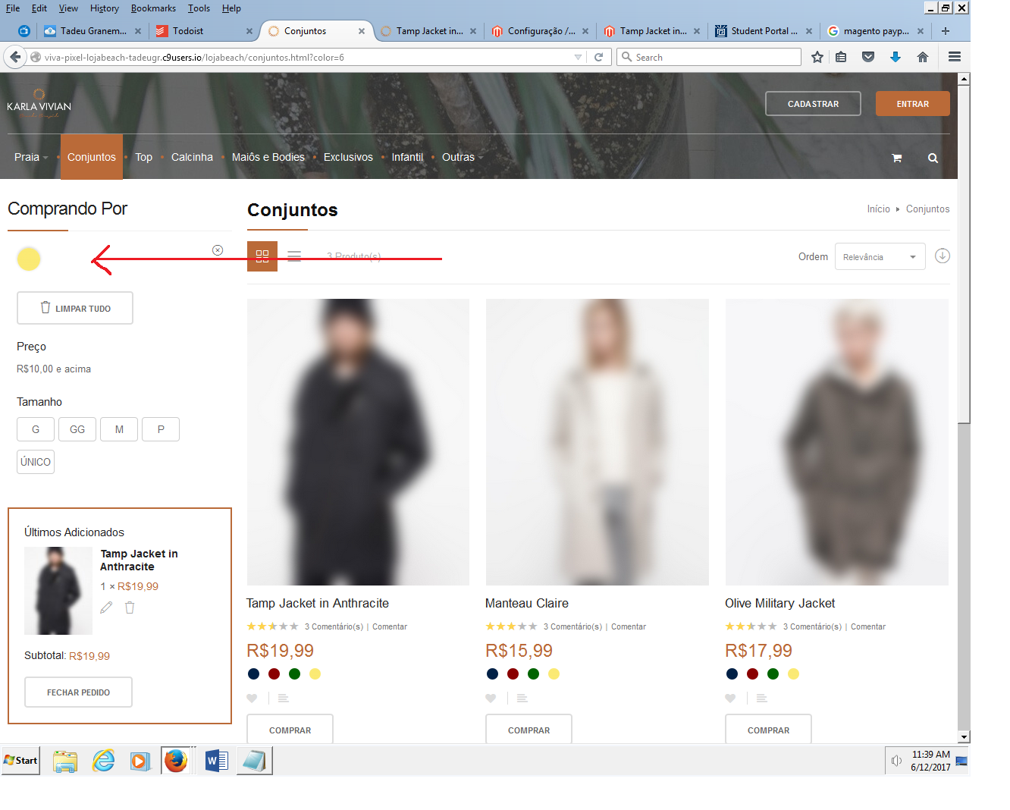This screenshot has height=810, width=1010.
Task: Open the Conjuntos navigation item
Action: click(92, 157)
